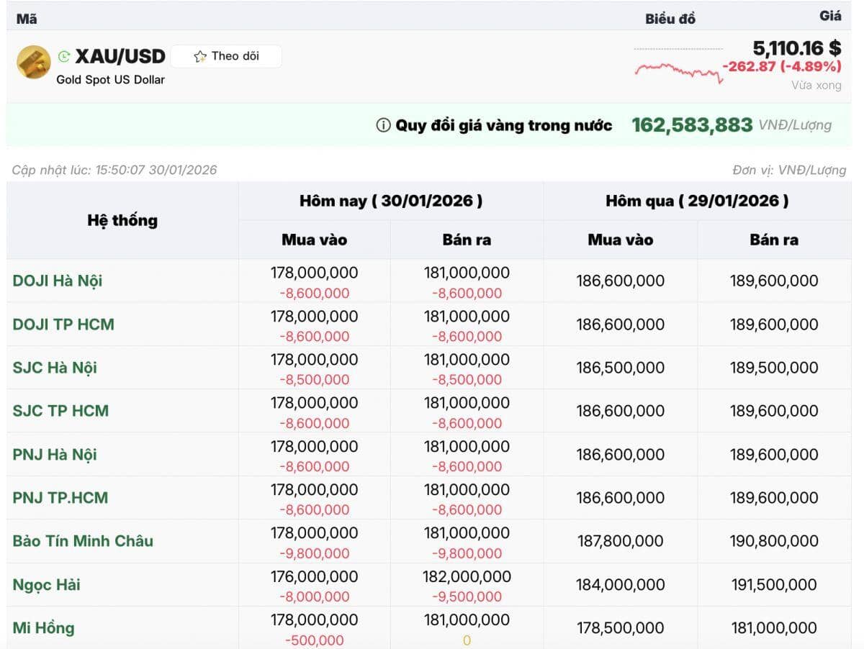Open the PNJ TP.HCM link
Screen dimensions: 864x649
point(60,497)
